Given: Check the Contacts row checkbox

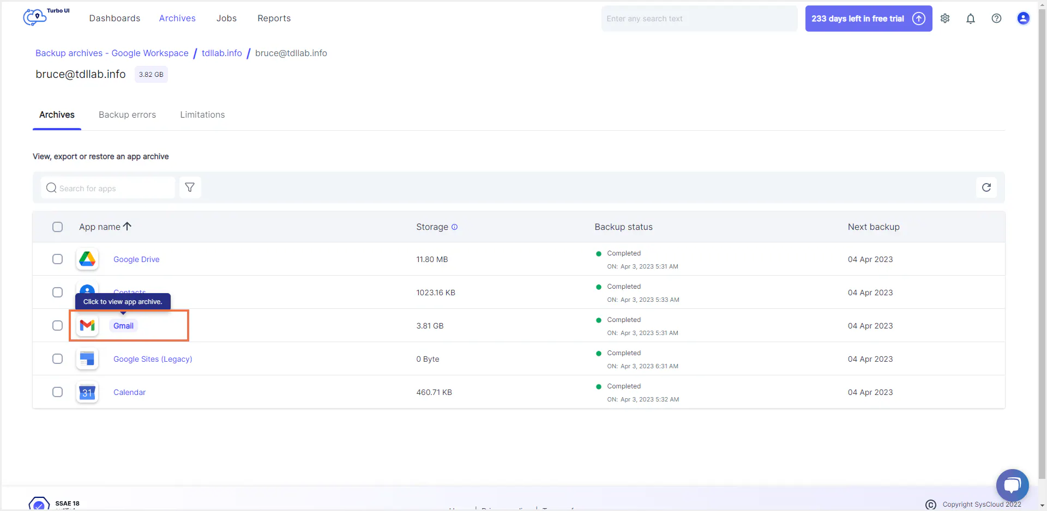Looking at the screenshot, I should pyautogui.click(x=57, y=293).
